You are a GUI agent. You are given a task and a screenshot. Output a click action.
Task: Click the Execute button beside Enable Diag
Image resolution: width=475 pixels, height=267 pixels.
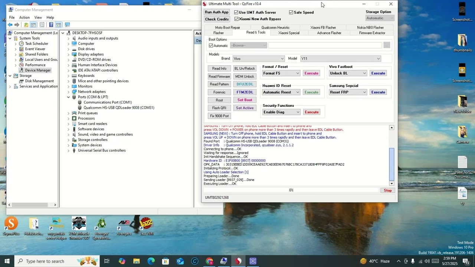point(312,112)
